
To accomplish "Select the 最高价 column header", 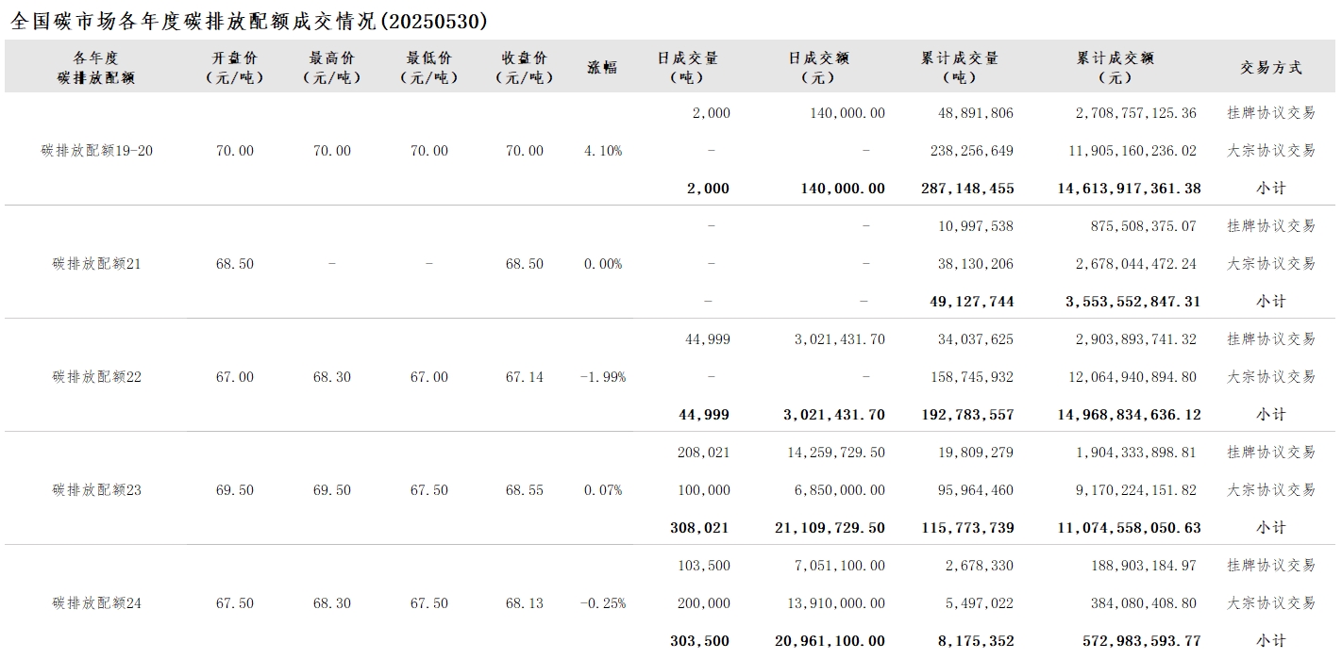I will pyautogui.click(x=331, y=67).
